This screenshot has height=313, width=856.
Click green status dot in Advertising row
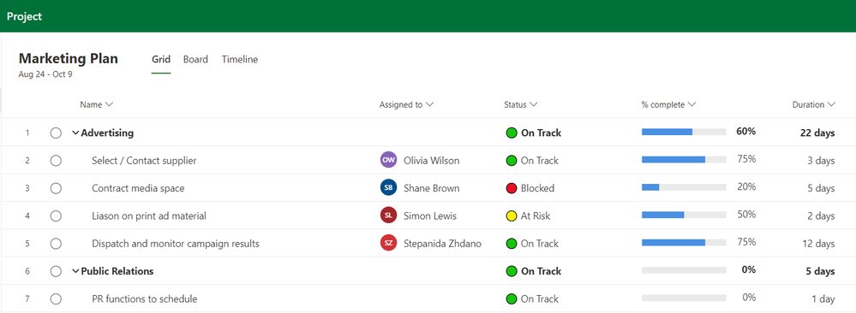pyautogui.click(x=512, y=133)
